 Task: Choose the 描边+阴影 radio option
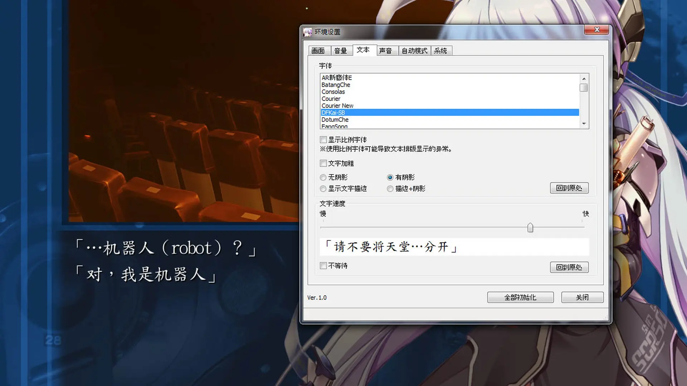pos(390,189)
